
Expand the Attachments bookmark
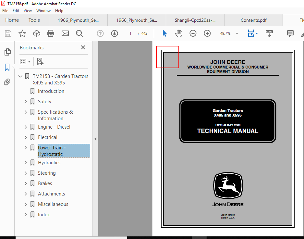coord(26,194)
